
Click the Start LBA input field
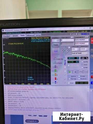click(67, 40)
